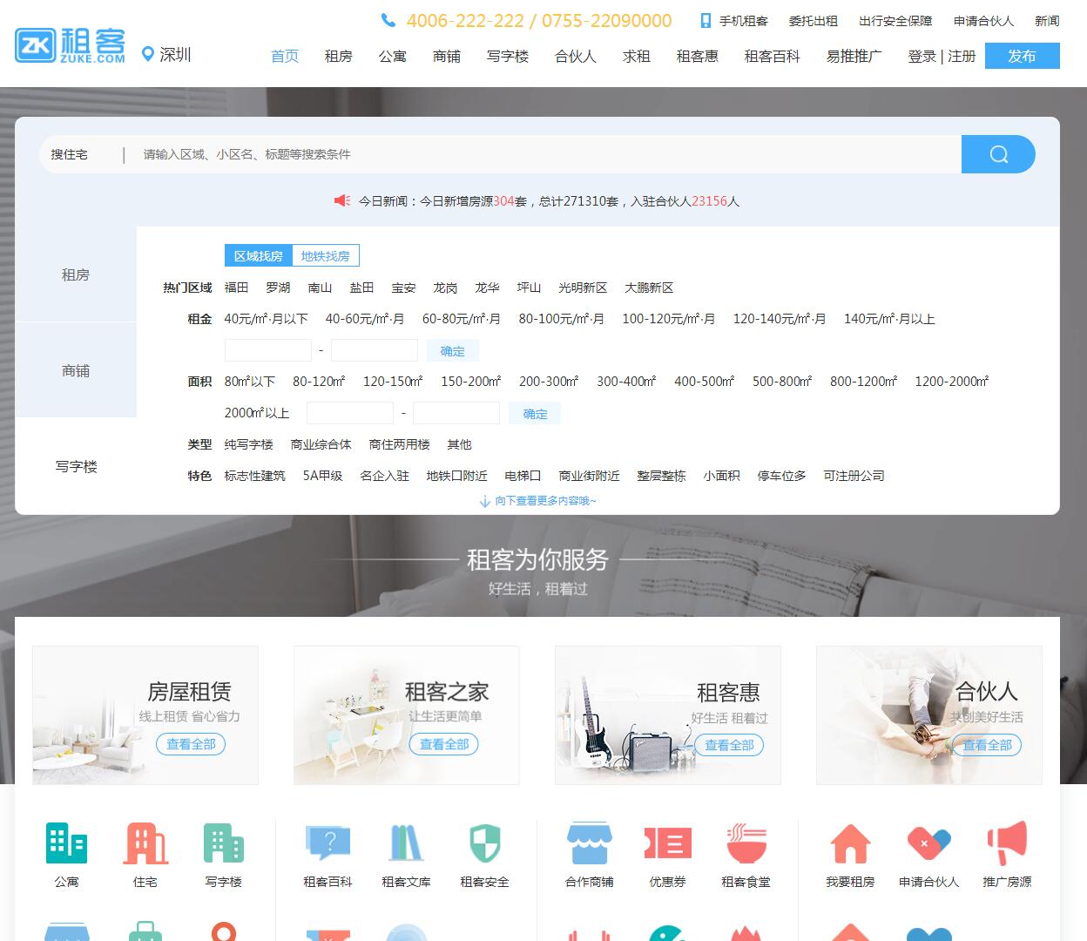1087x941 pixels.
Task: Click the 委托出租 top link
Action: 814,21
